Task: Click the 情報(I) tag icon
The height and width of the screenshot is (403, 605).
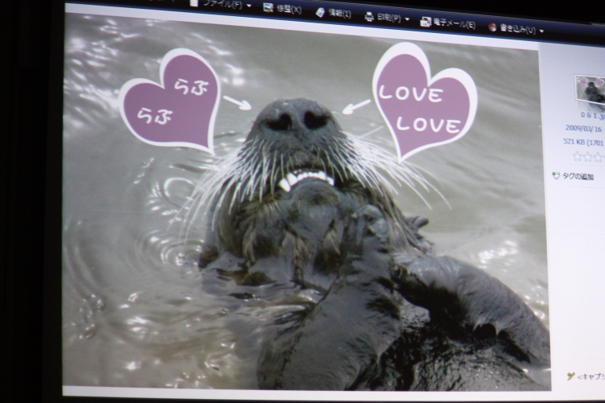Action: click(x=320, y=12)
